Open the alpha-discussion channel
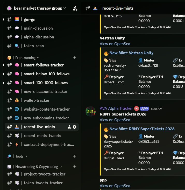Screen dimensions: 185x190 pos(42,37)
